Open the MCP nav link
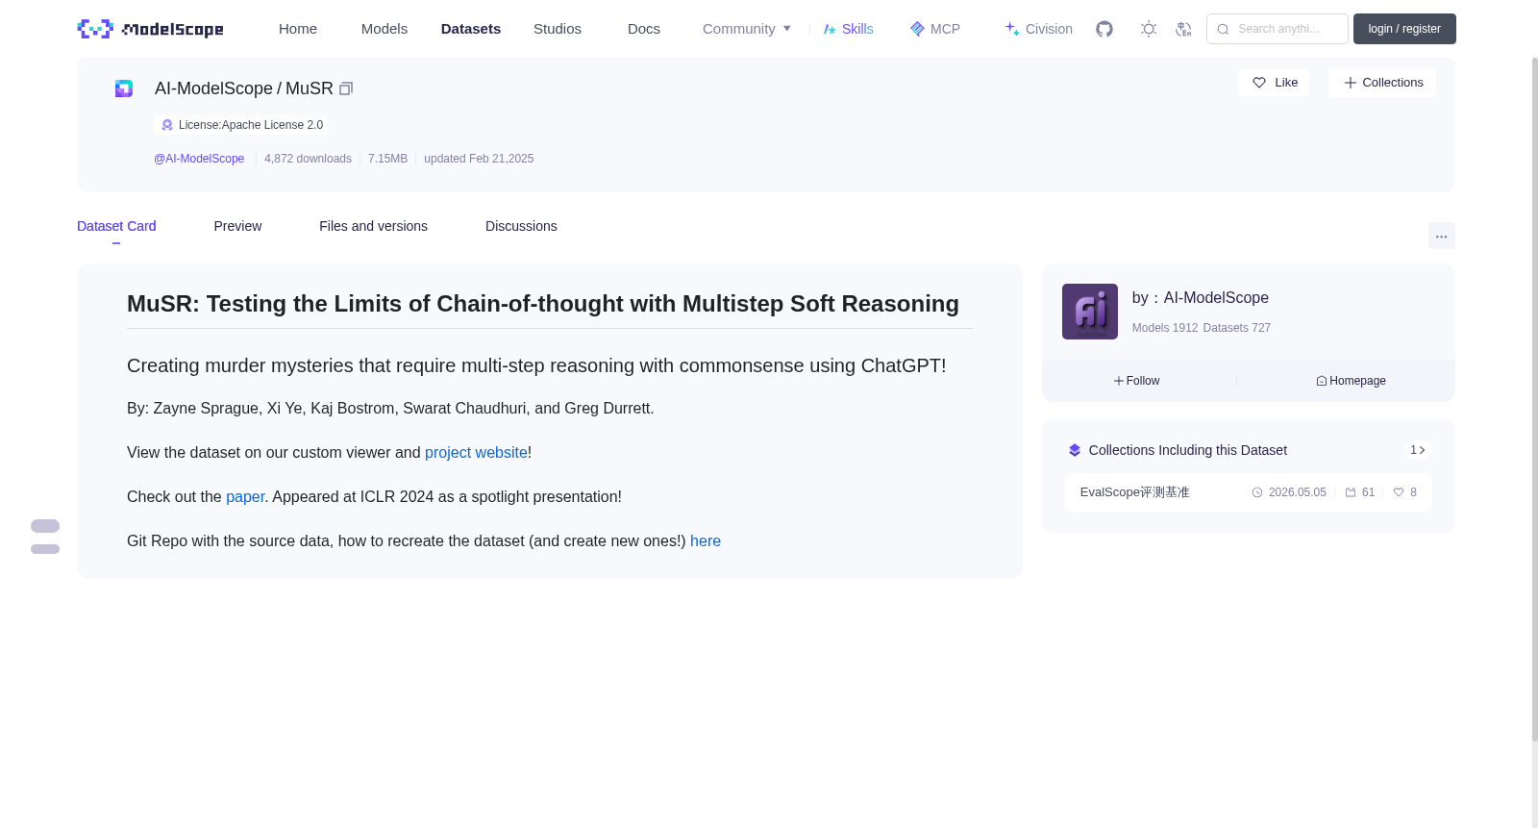The height and width of the screenshot is (828, 1538). coord(935,29)
